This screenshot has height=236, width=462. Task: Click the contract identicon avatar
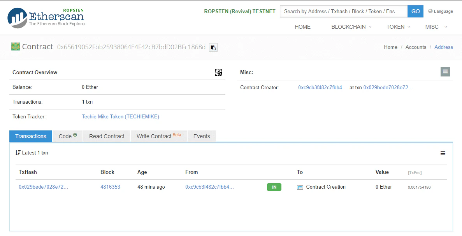tap(15, 47)
